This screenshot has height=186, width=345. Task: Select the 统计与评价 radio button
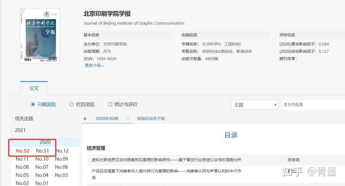coord(110,104)
